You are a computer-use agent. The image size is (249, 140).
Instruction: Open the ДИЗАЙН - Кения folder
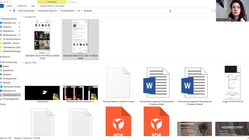(x=11, y=43)
